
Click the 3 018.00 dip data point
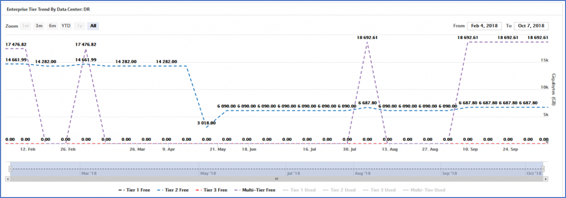point(206,127)
